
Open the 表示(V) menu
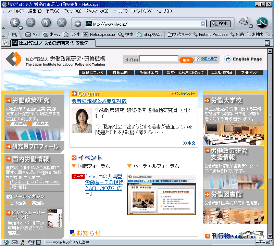[52, 11]
